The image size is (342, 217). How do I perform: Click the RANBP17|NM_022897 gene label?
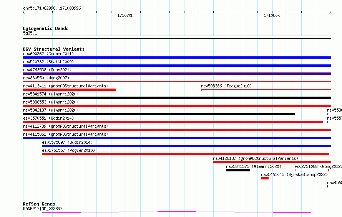pyautogui.click(x=43, y=209)
